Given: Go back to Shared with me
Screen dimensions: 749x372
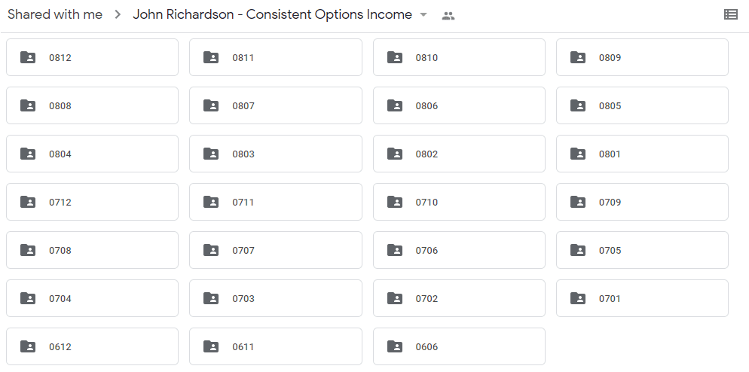Looking at the screenshot, I should coord(55,14).
